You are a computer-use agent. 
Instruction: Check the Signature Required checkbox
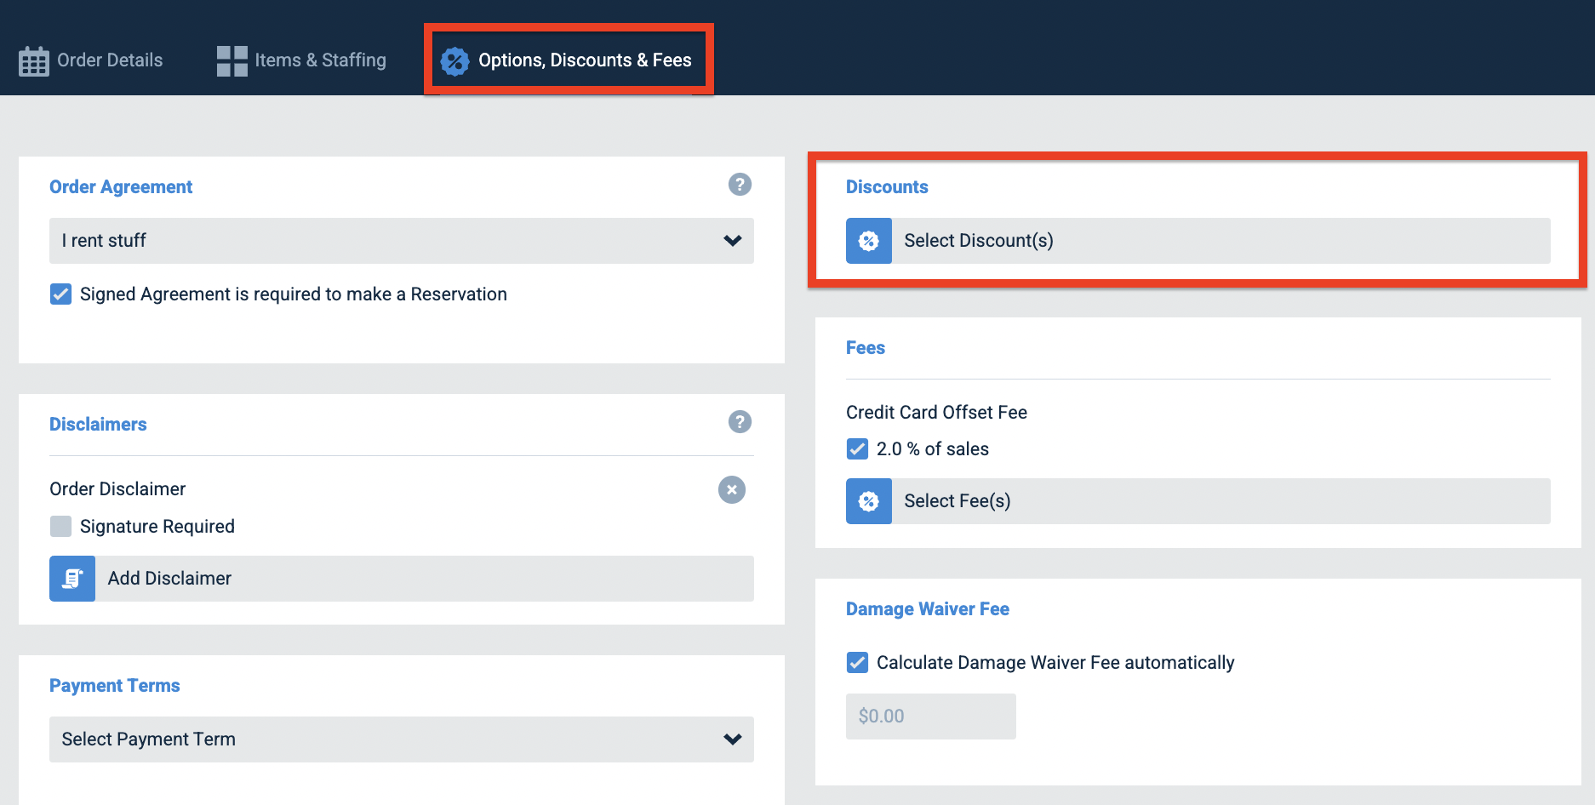click(60, 527)
